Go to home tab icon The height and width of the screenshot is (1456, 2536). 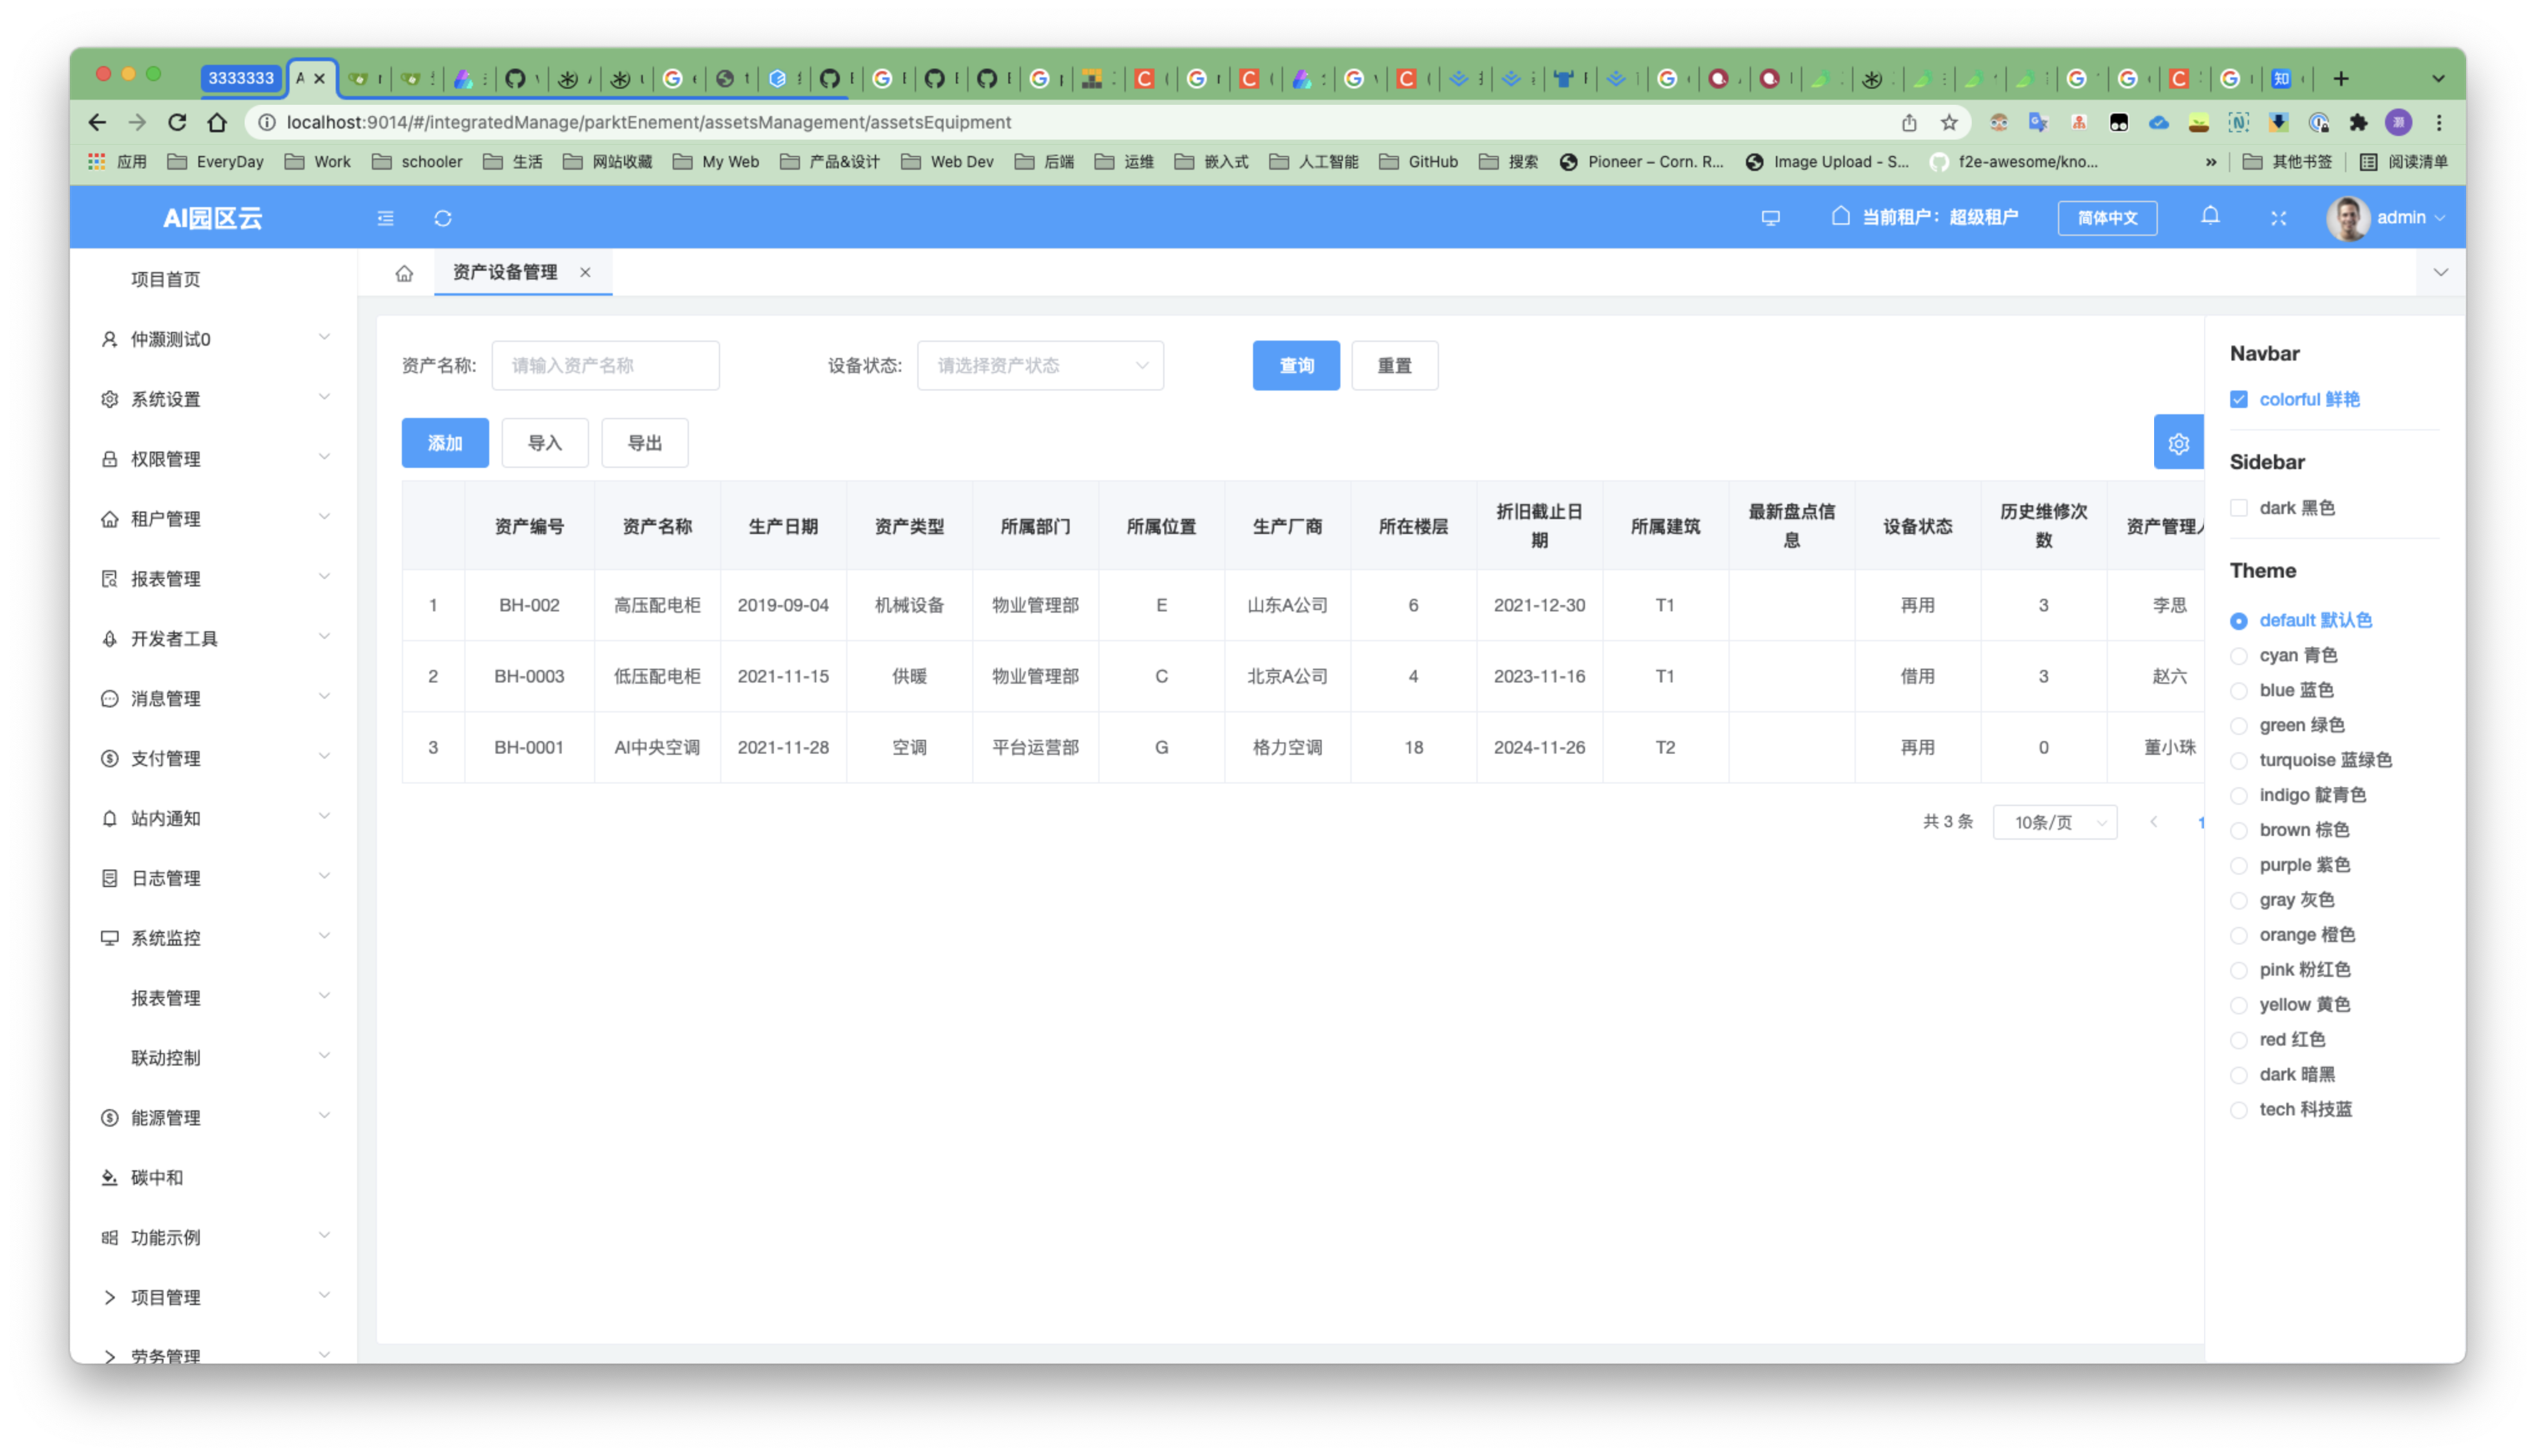pyautogui.click(x=404, y=273)
